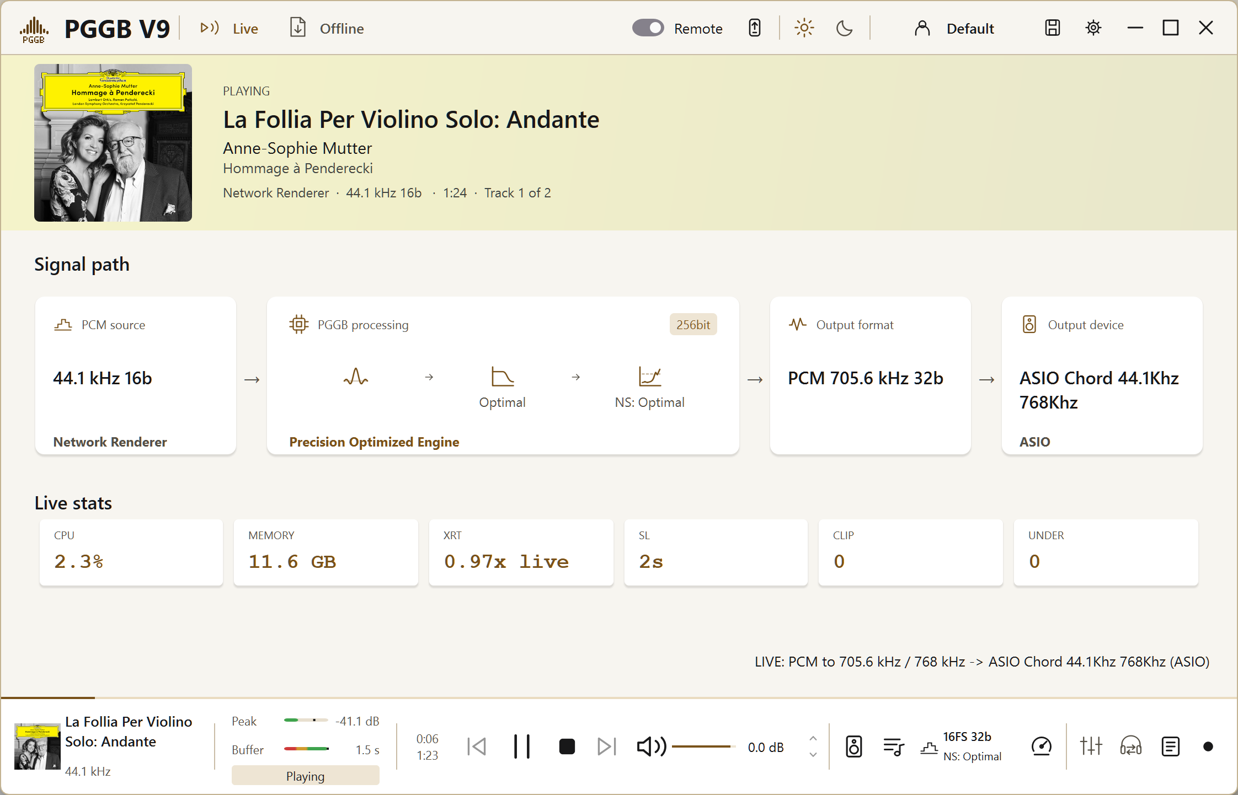1238x795 pixels.
Task: Seek on the playback progress bar
Action: click(x=619, y=698)
